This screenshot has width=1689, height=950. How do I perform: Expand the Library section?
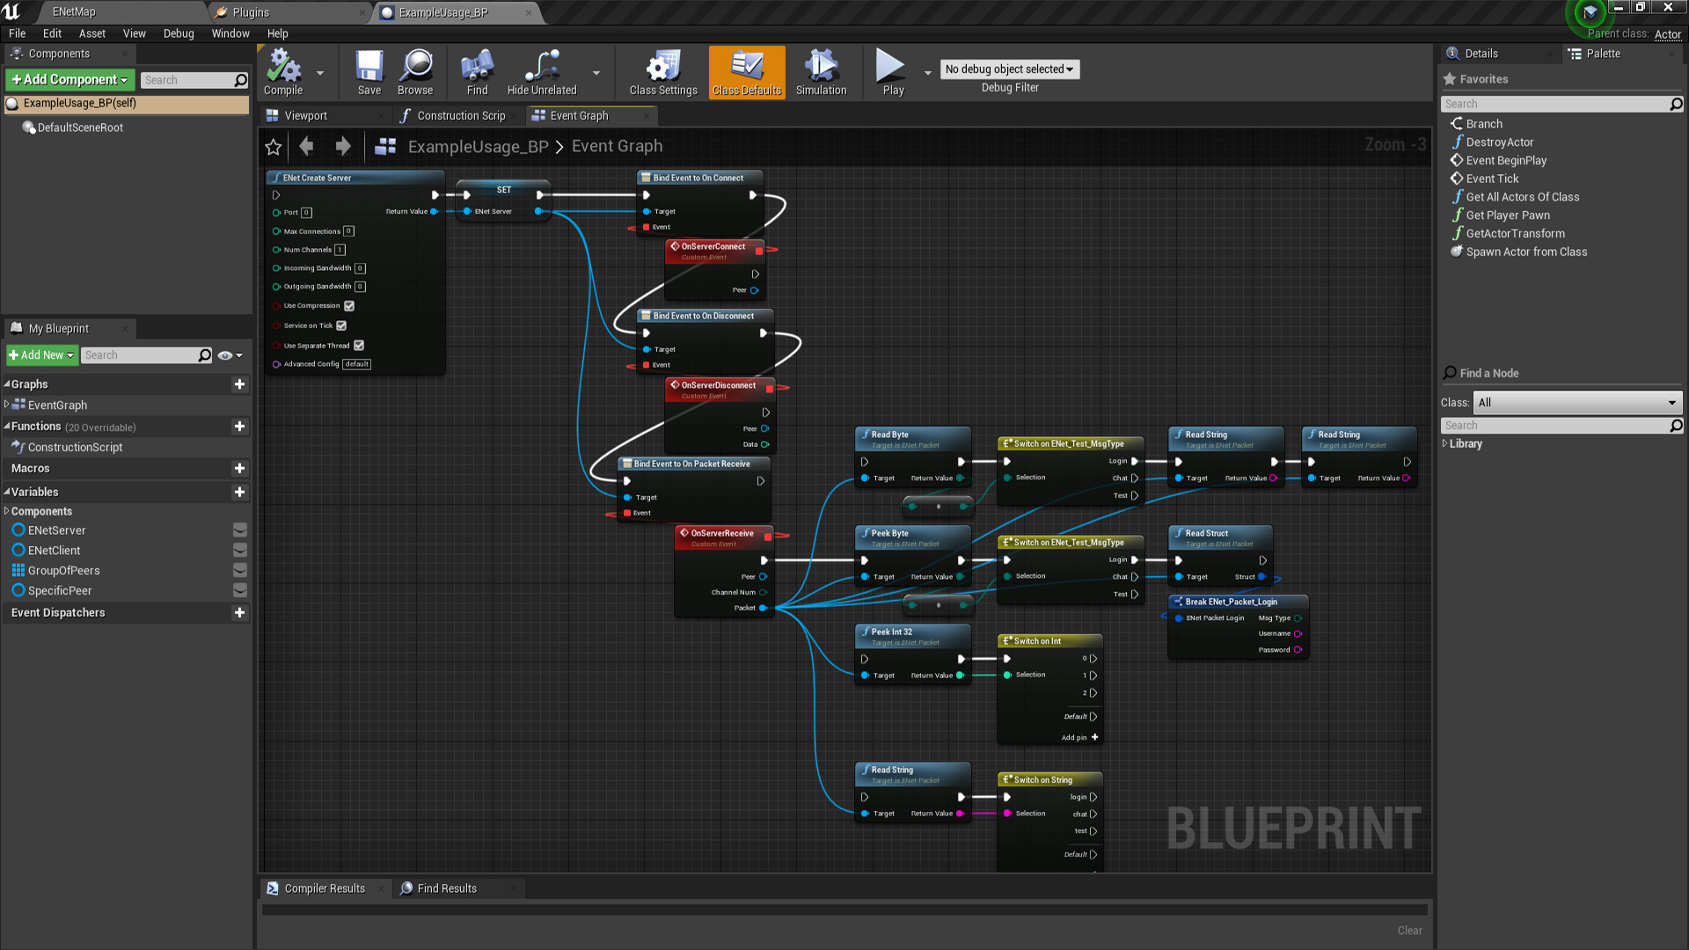1444,444
